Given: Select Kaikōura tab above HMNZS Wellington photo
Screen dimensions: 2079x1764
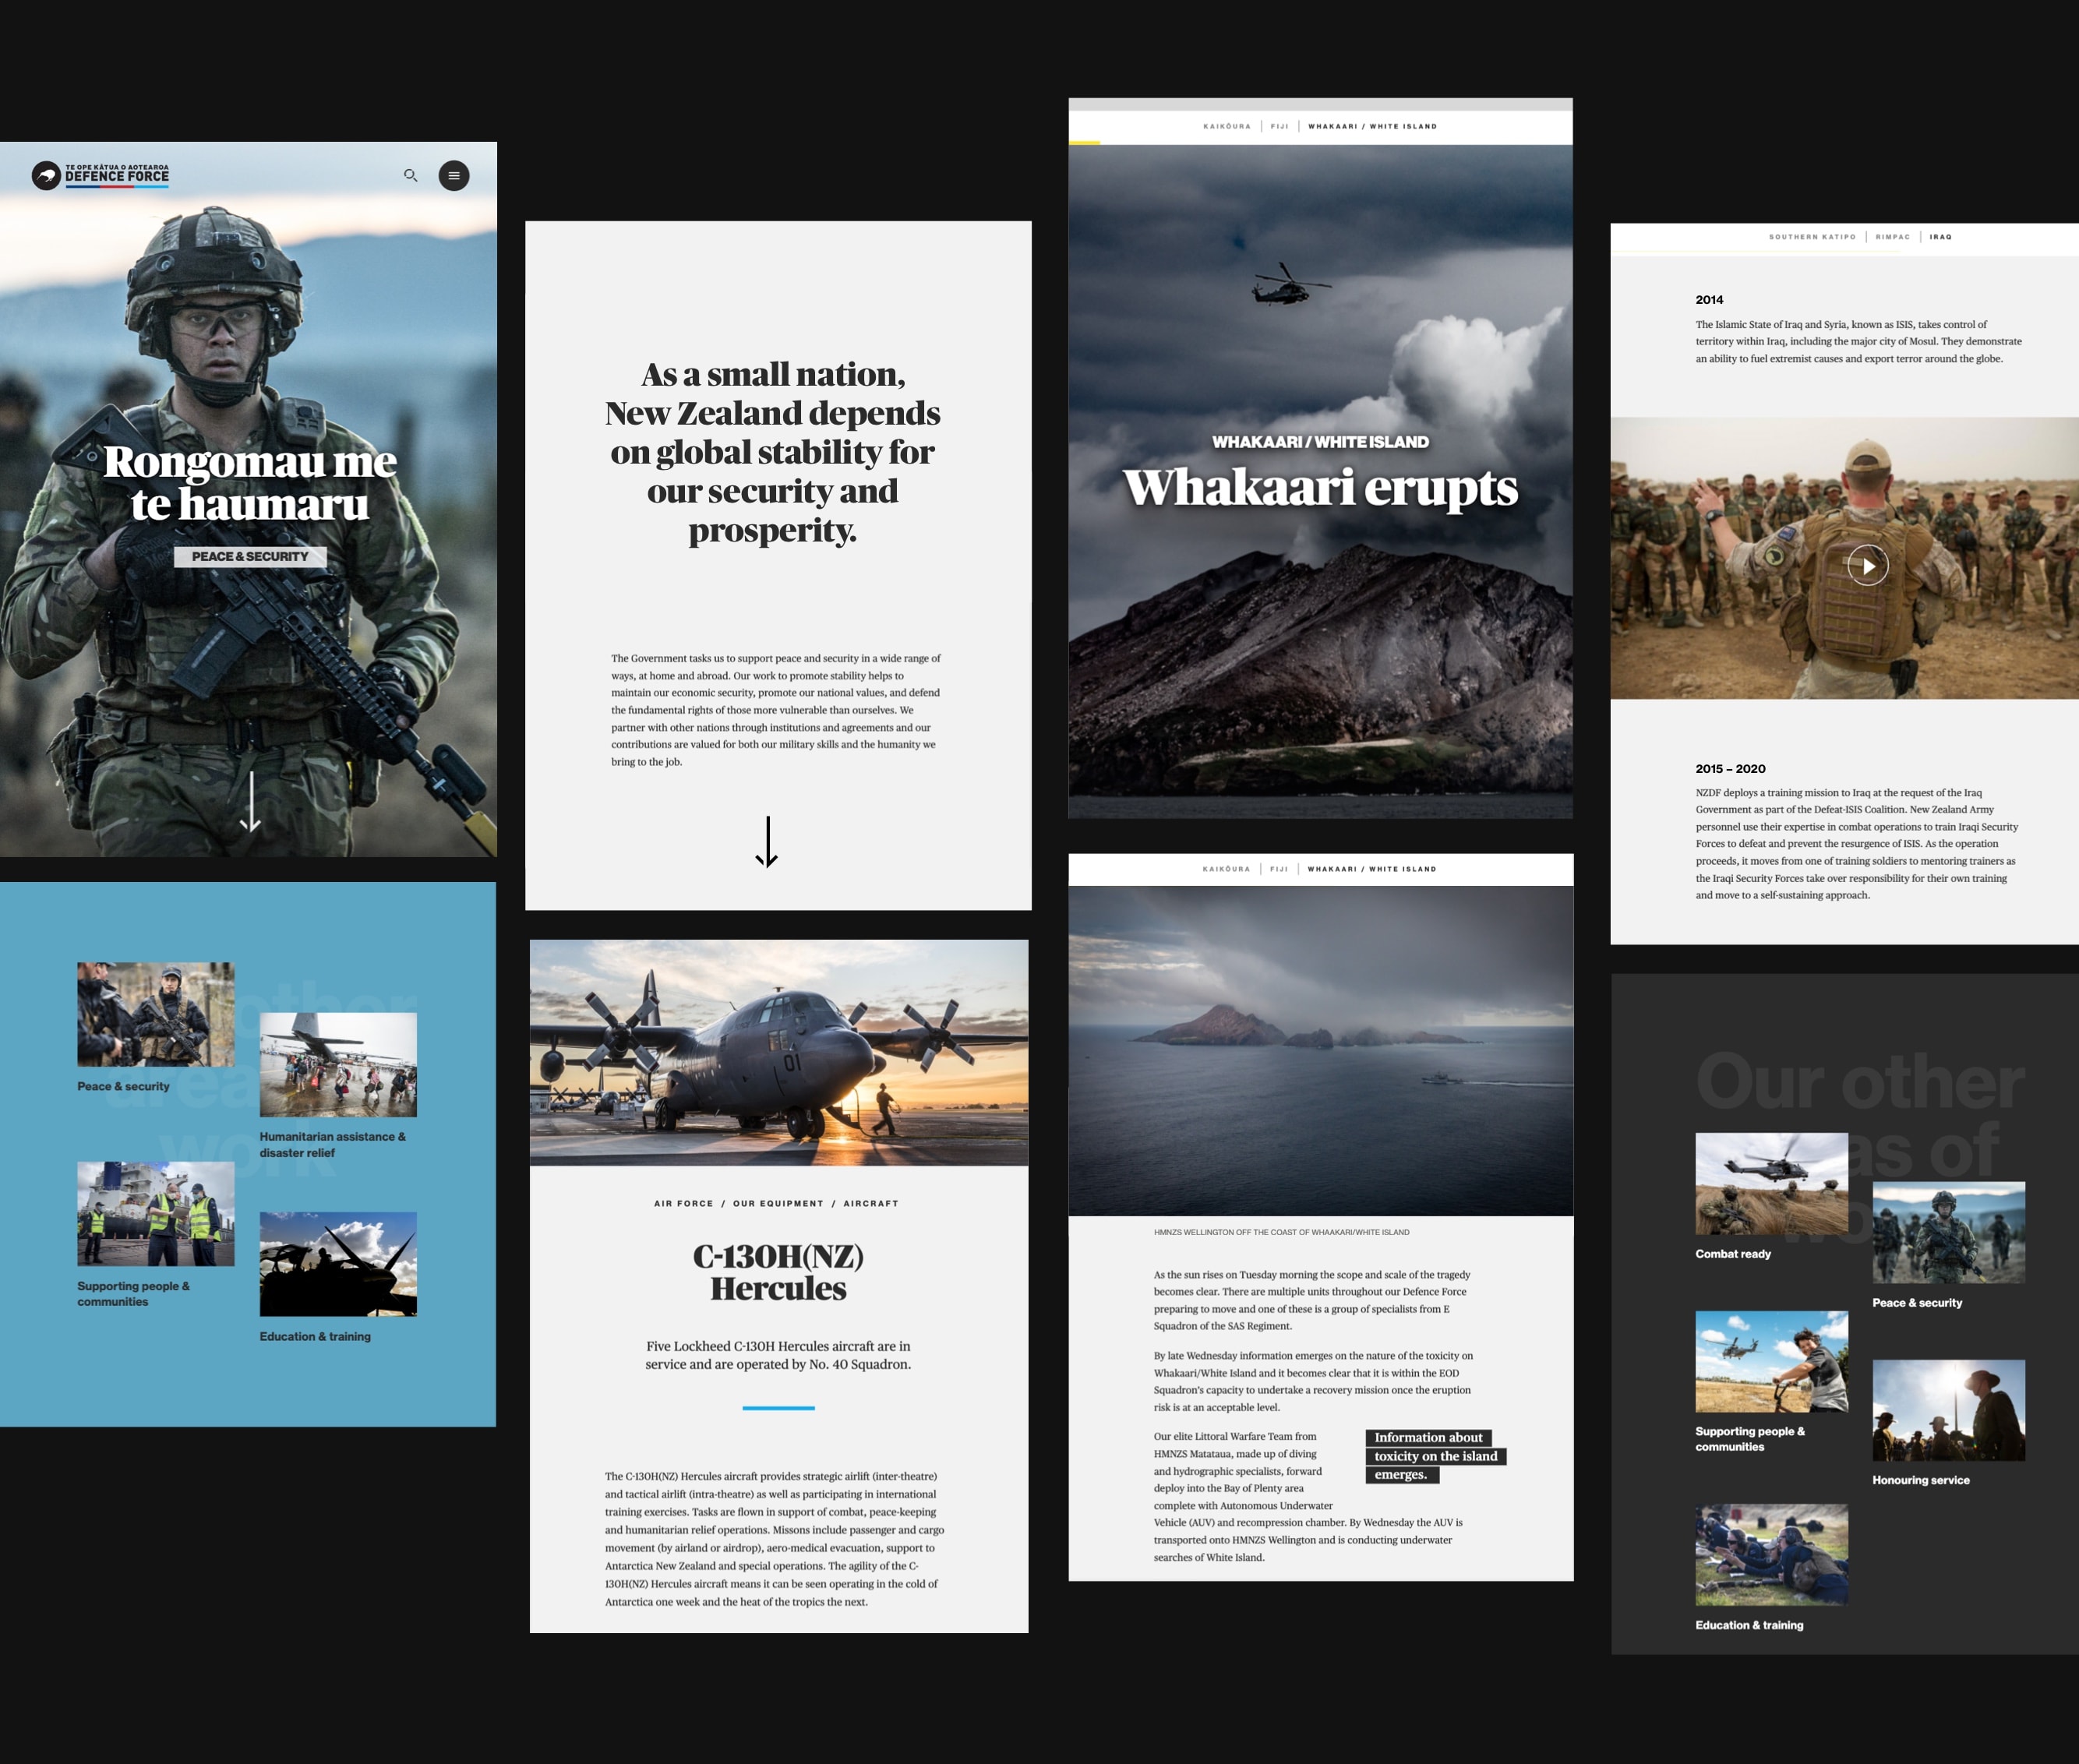Looking at the screenshot, I should pos(1226,869).
